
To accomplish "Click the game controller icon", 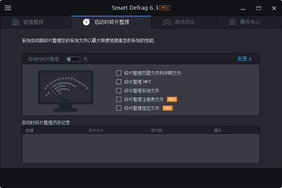I will coord(167,23).
